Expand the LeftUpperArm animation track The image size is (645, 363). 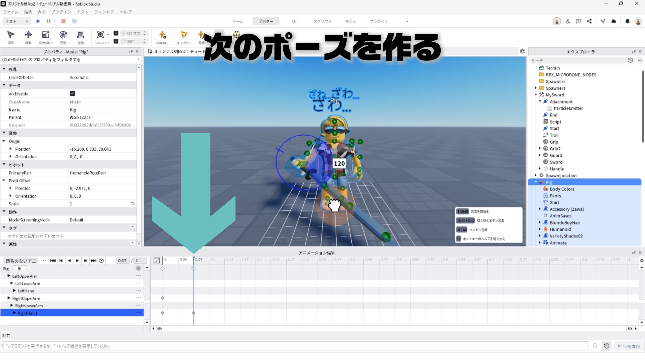(x=9, y=276)
